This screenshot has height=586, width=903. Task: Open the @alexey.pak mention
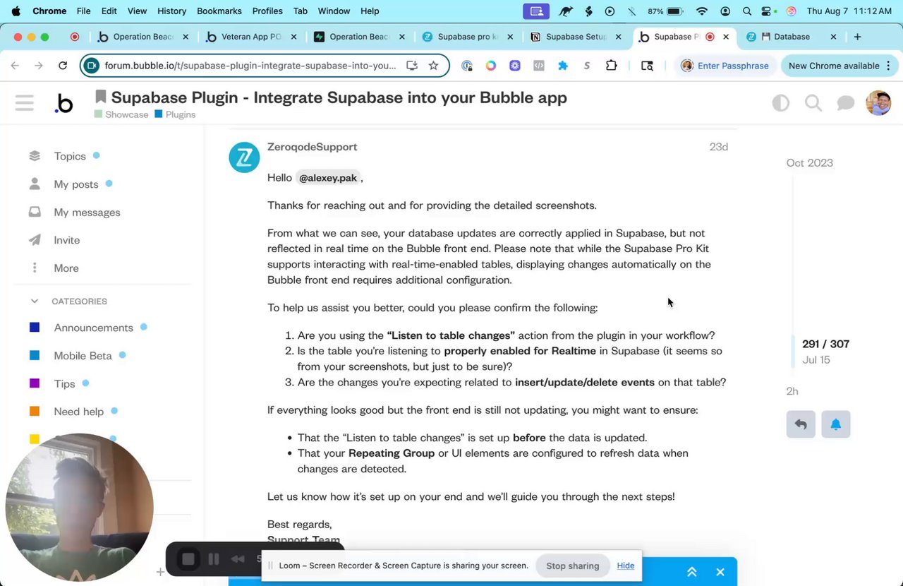pyautogui.click(x=328, y=178)
